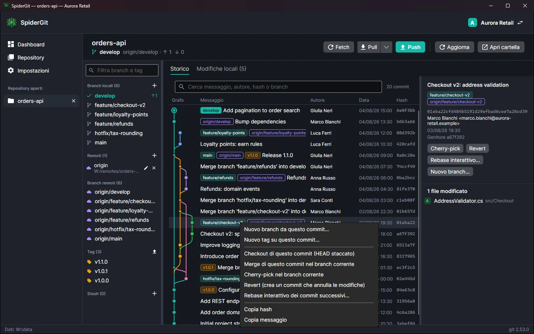534x334 pixels.
Task: Click the 'Cerca messaggio, autore, hash o branch' search box
Action: click(278, 87)
